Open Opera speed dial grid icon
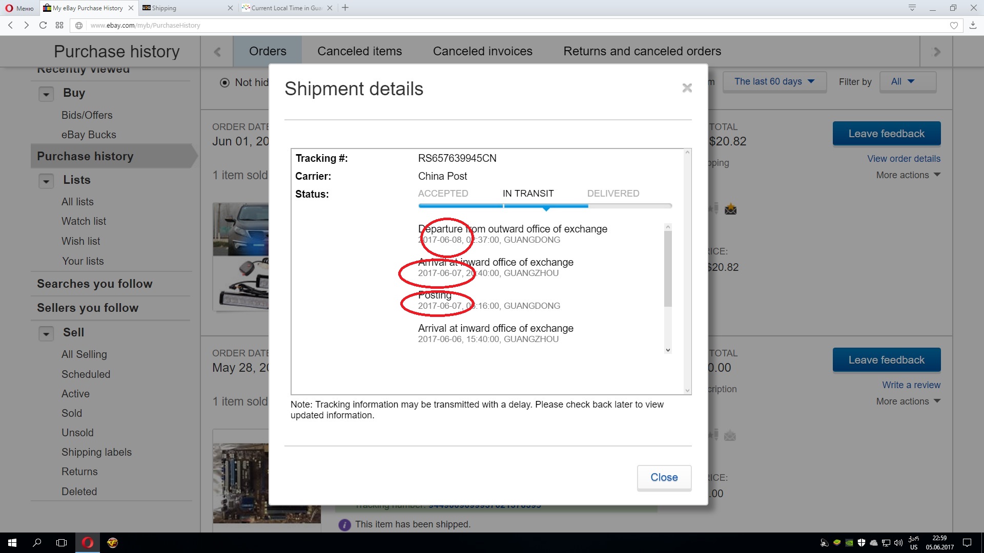 click(x=59, y=25)
